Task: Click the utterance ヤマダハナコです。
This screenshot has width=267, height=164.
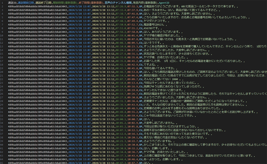Action: click(155, 21)
